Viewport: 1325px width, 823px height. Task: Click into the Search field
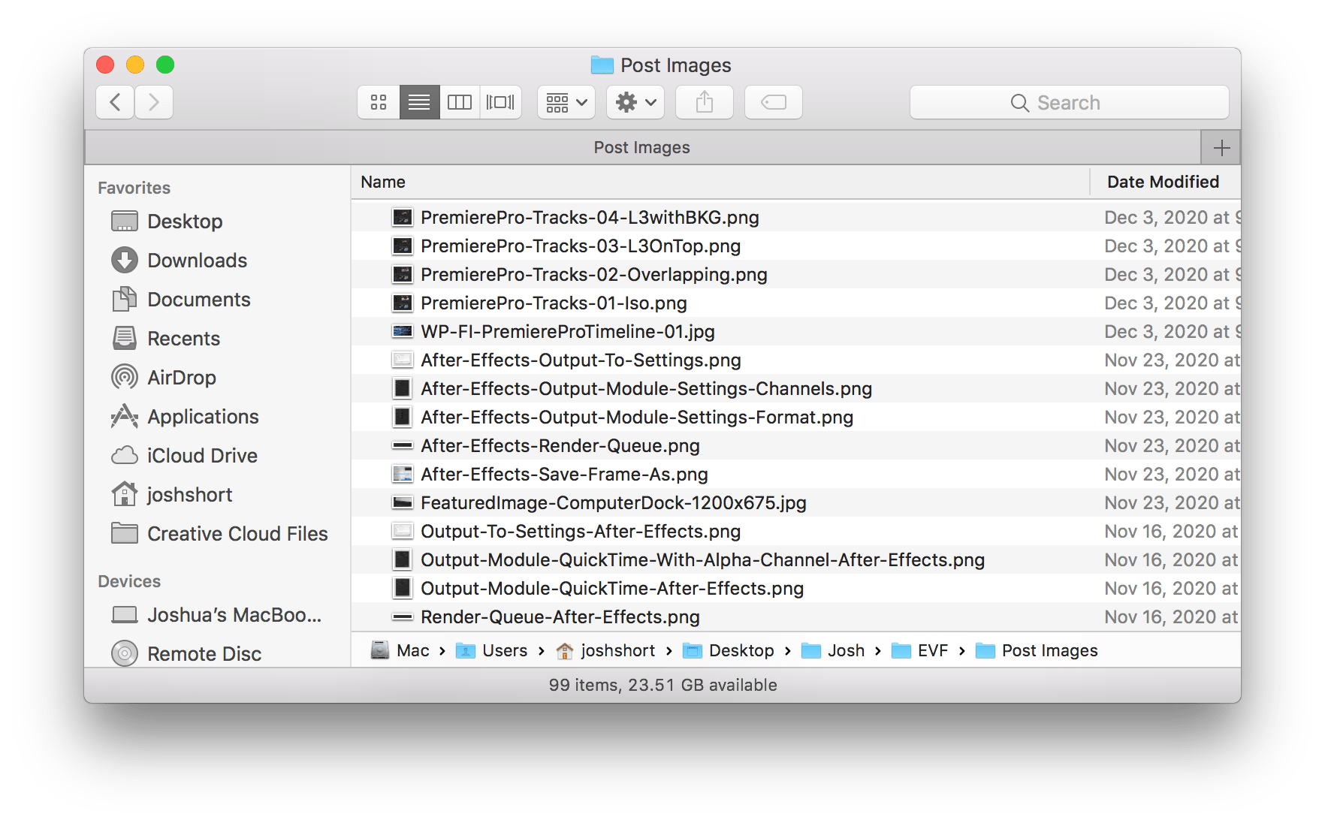pos(1069,102)
